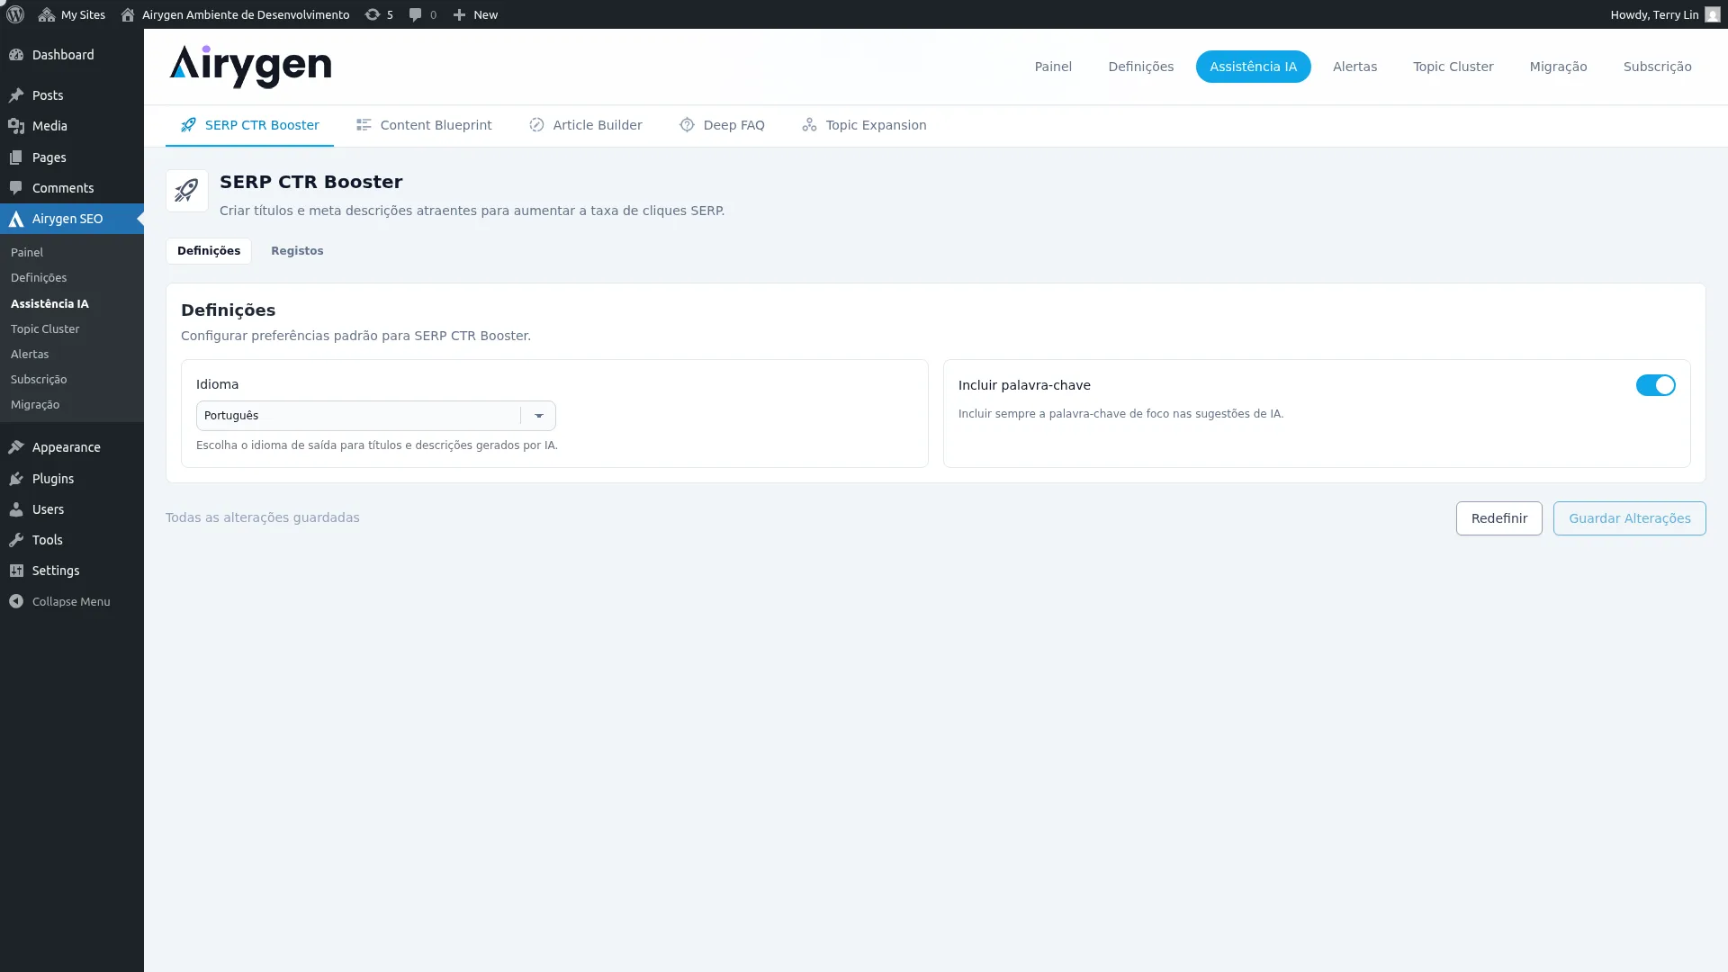Click the large rocket icon beside page title

click(x=187, y=191)
